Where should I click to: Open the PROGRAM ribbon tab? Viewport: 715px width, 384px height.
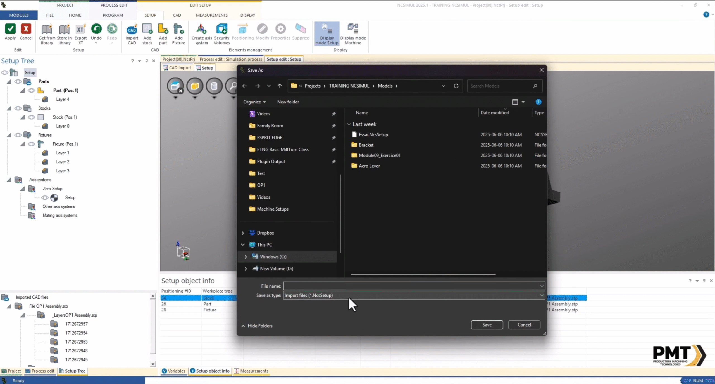113,15
